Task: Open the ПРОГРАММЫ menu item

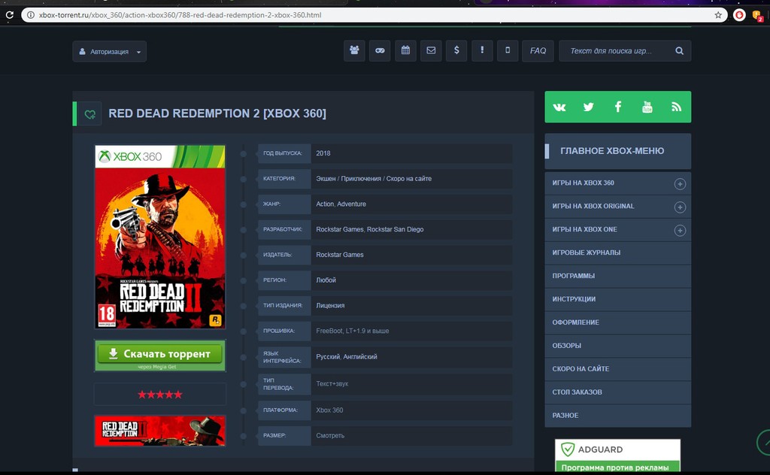Action: (618, 276)
